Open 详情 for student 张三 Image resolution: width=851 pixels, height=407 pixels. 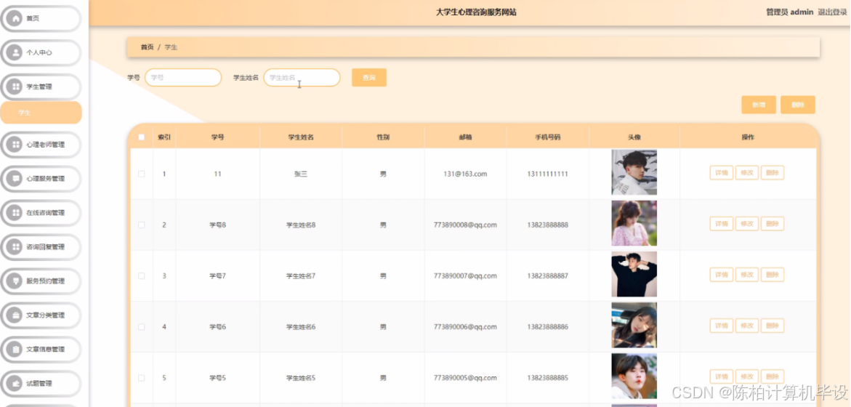click(722, 172)
